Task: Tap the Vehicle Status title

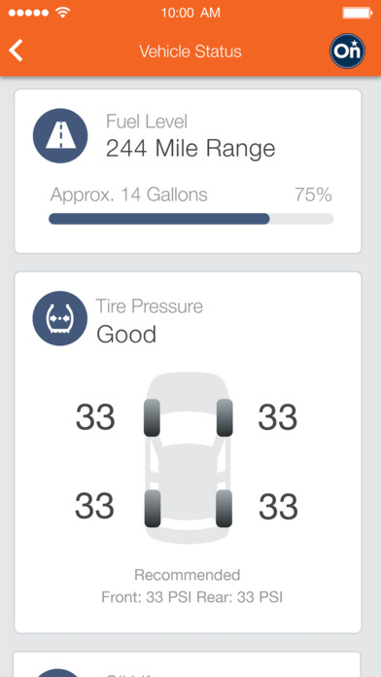Action: click(190, 52)
